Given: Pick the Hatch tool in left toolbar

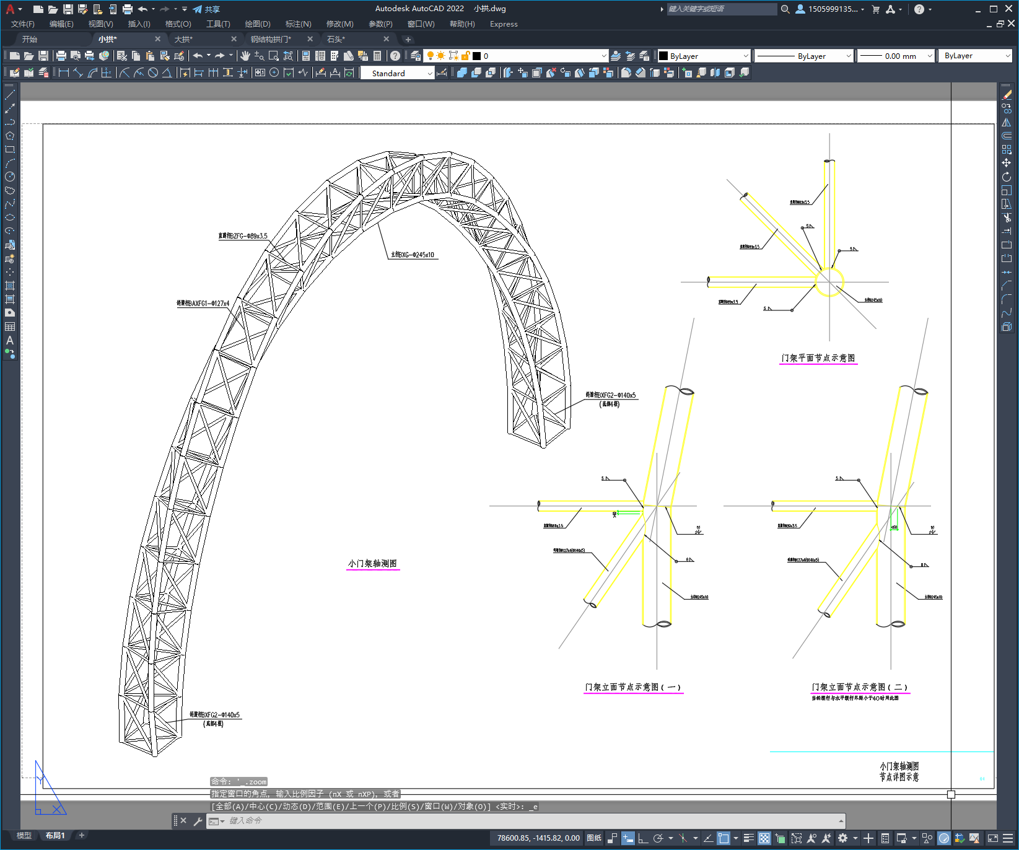Looking at the screenshot, I should coord(10,286).
